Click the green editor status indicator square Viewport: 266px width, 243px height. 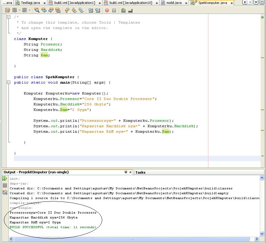(x=262, y=17)
